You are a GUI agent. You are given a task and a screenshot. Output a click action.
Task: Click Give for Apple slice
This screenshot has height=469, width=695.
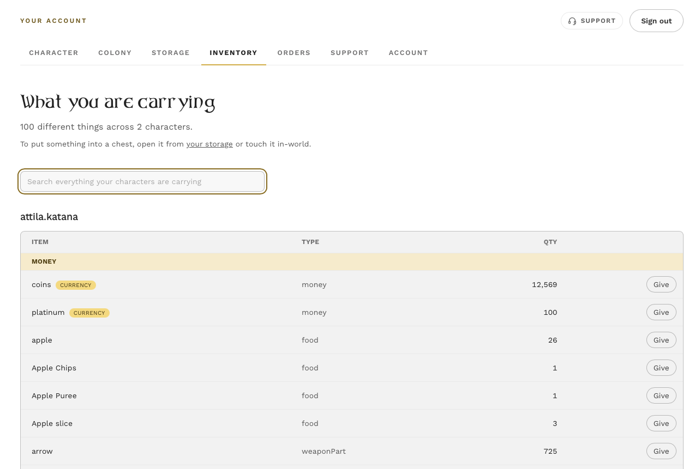coord(661,423)
